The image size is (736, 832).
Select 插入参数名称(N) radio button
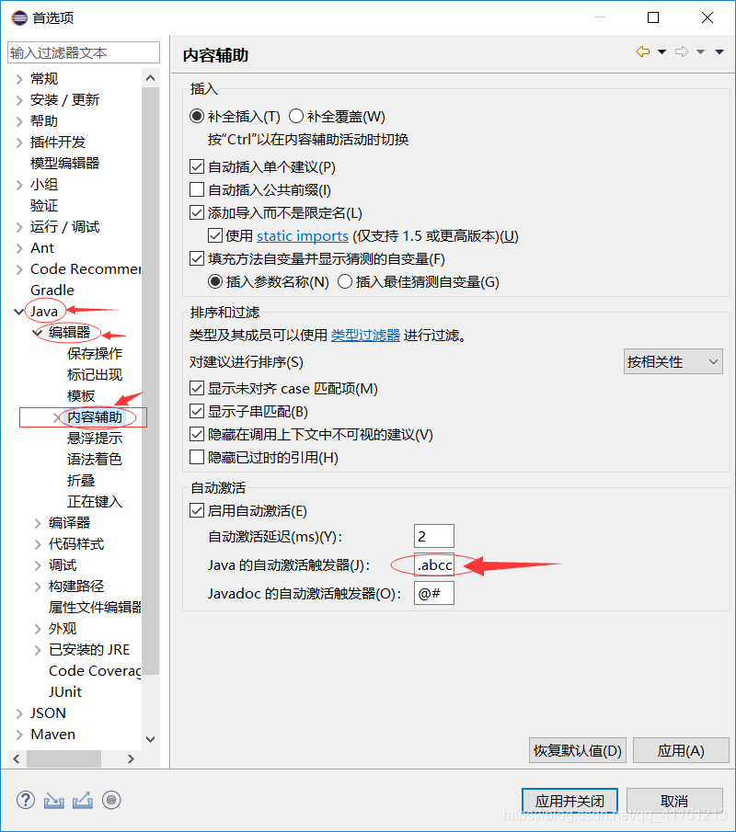pos(215,281)
